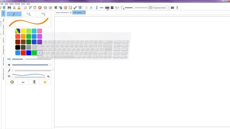The image size is (230, 129).
Task: Select the scissors Cut tool
Action: [x=30, y=8]
